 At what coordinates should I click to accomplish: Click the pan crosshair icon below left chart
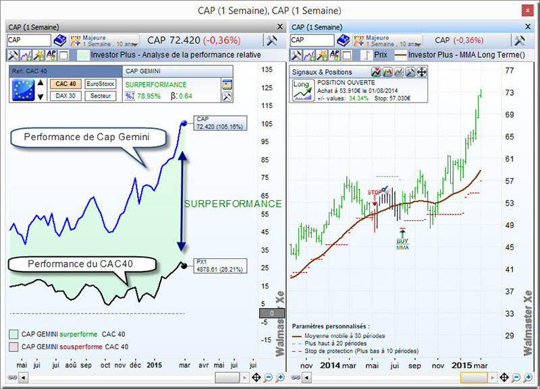coord(256,378)
